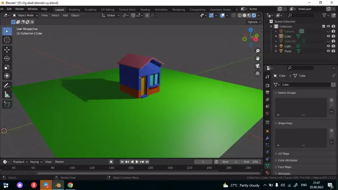Open the Window menu
Image resolution: width=338 pixels, height=190 pixels.
pos(33,9)
